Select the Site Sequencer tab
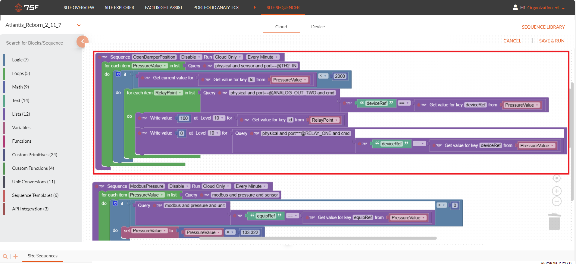 283,8
